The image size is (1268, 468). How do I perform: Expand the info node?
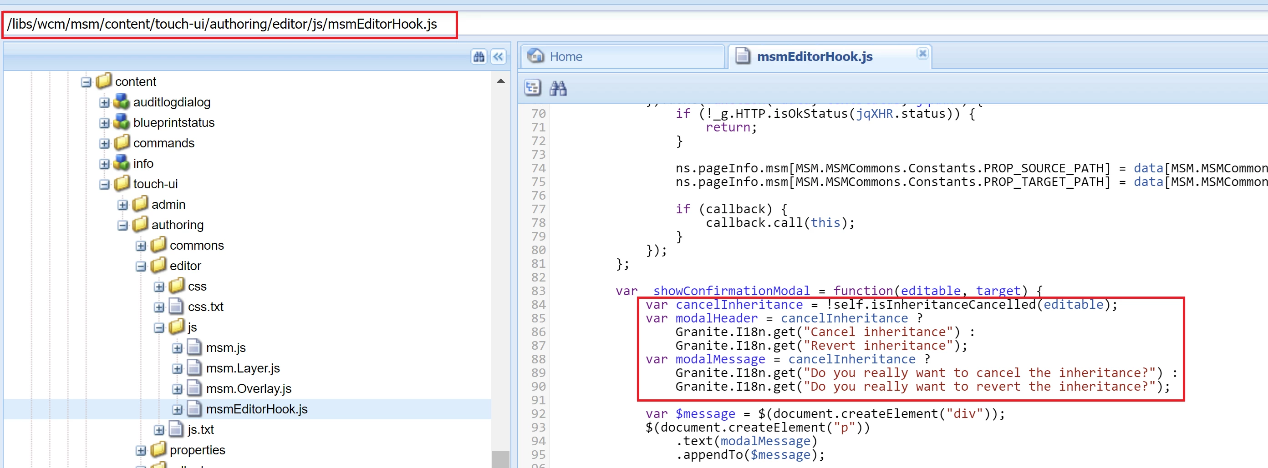point(104,164)
